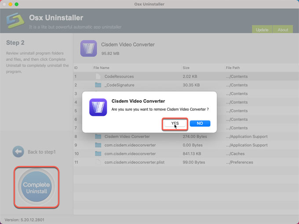This screenshot has width=299, height=224.
Task: Select 'Cisdem Video Converter' in row 8
Action: (127, 137)
